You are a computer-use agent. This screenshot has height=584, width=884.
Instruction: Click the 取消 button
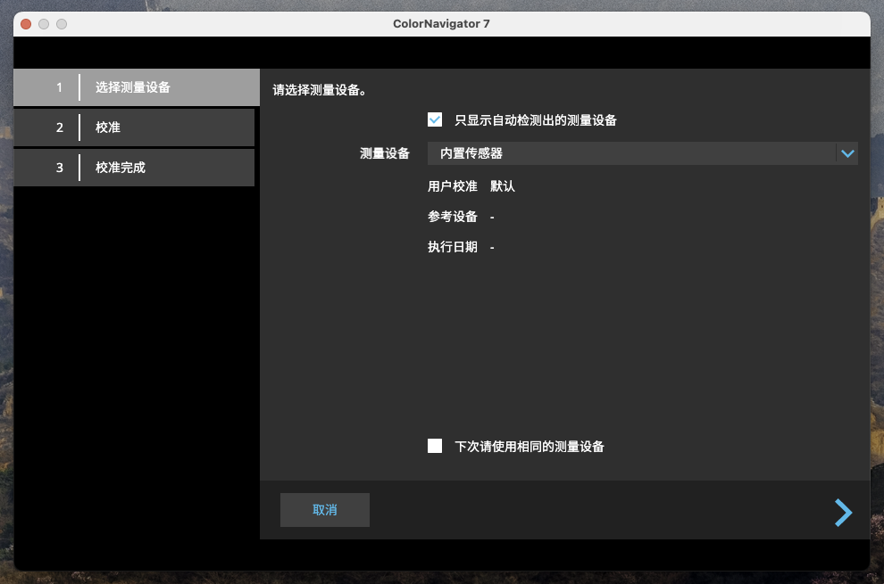[x=325, y=510]
